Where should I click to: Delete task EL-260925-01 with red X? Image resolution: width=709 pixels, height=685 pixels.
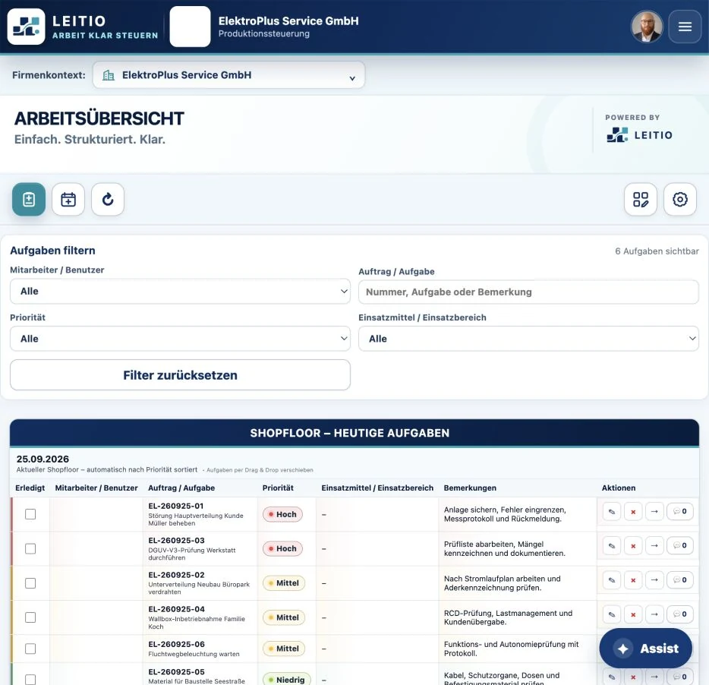pyautogui.click(x=633, y=511)
